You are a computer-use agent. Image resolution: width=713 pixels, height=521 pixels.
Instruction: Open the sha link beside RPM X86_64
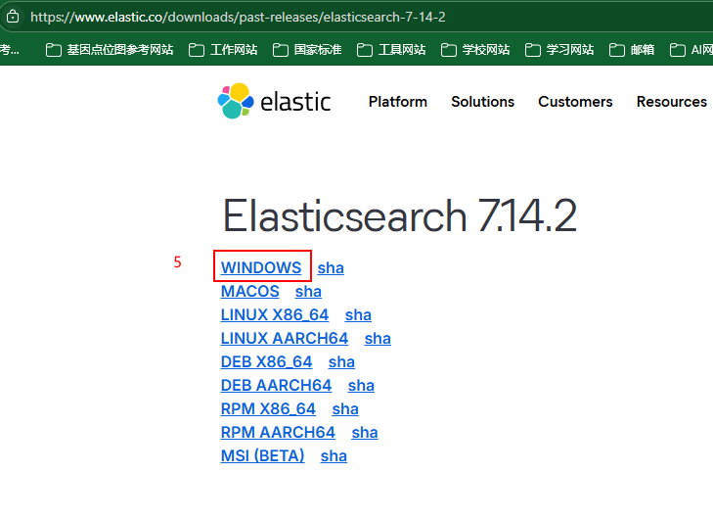pos(345,409)
